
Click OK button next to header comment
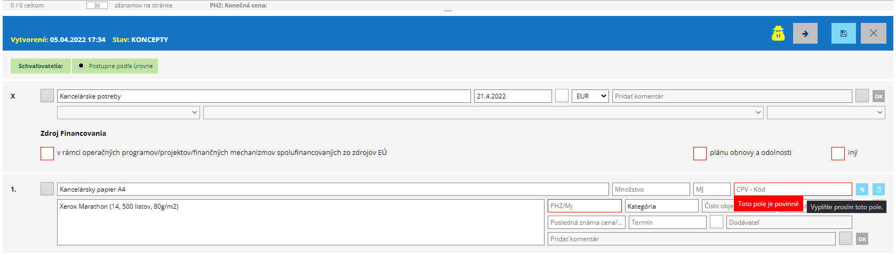point(878,96)
